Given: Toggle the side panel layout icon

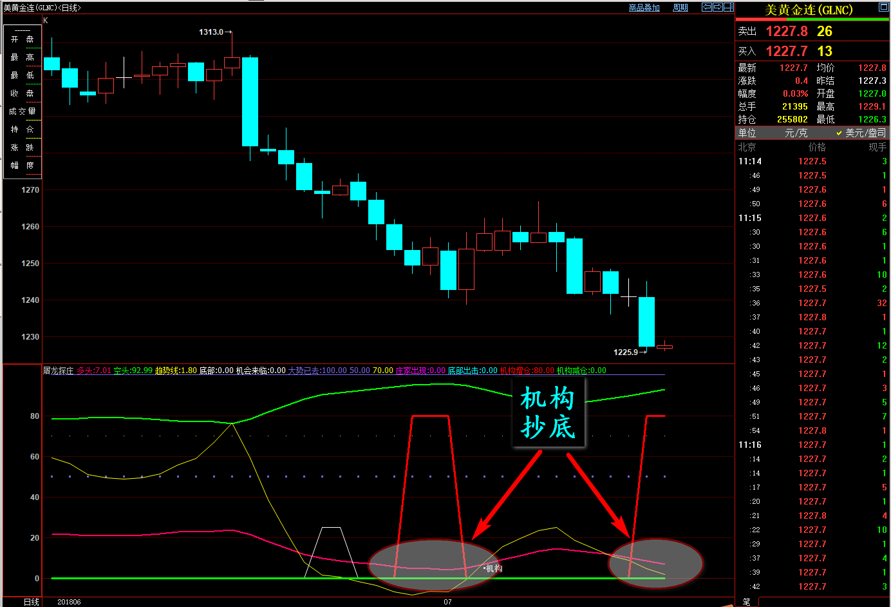Looking at the screenshot, I should coord(728,7).
